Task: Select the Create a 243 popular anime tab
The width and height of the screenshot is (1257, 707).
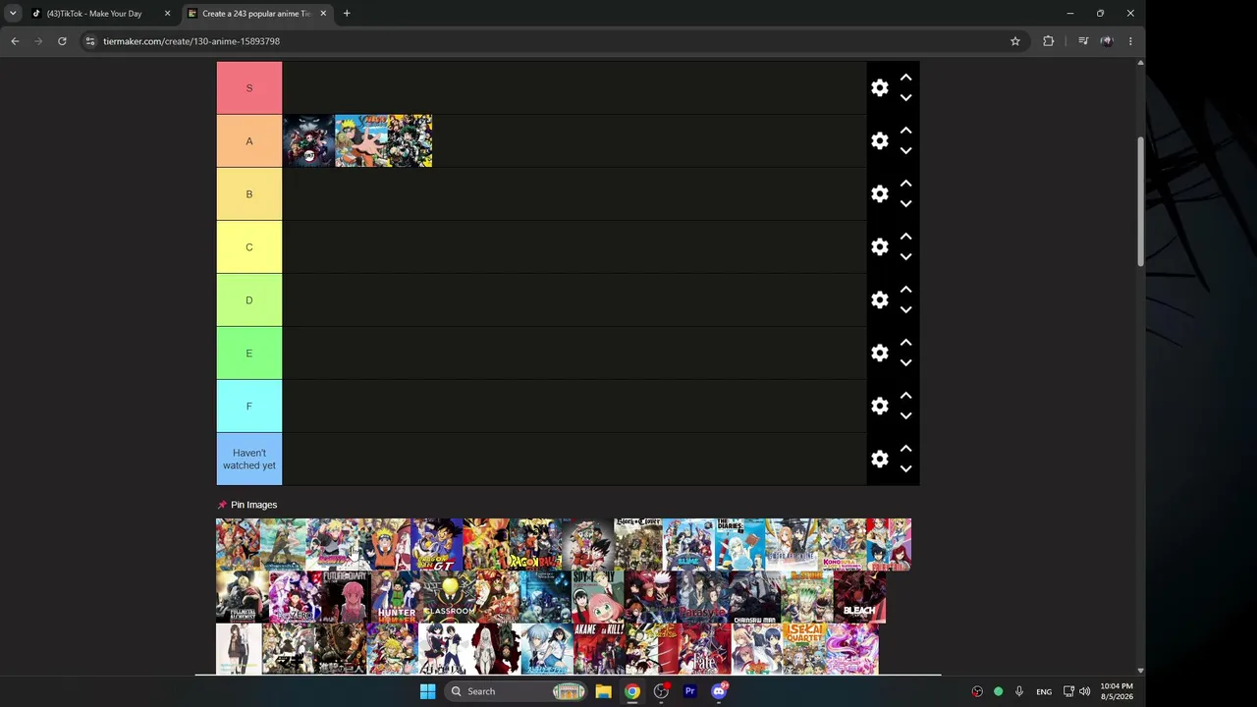Action: click(255, 14)
